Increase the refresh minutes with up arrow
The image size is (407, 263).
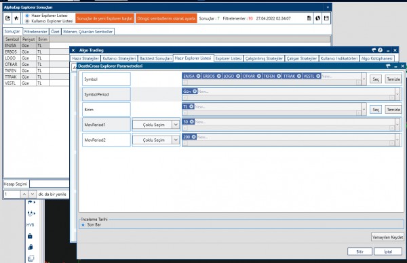(24, 194)
